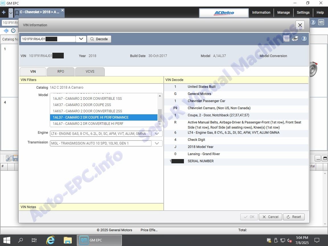
Task: Select 1AL67 Camaro 2 DR Convertible HI PERF
Action: coord(88,124)
